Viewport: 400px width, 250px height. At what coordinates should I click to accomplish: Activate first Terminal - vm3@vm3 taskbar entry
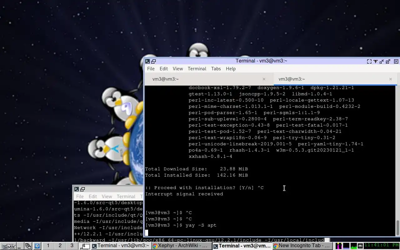coord(121,246)
